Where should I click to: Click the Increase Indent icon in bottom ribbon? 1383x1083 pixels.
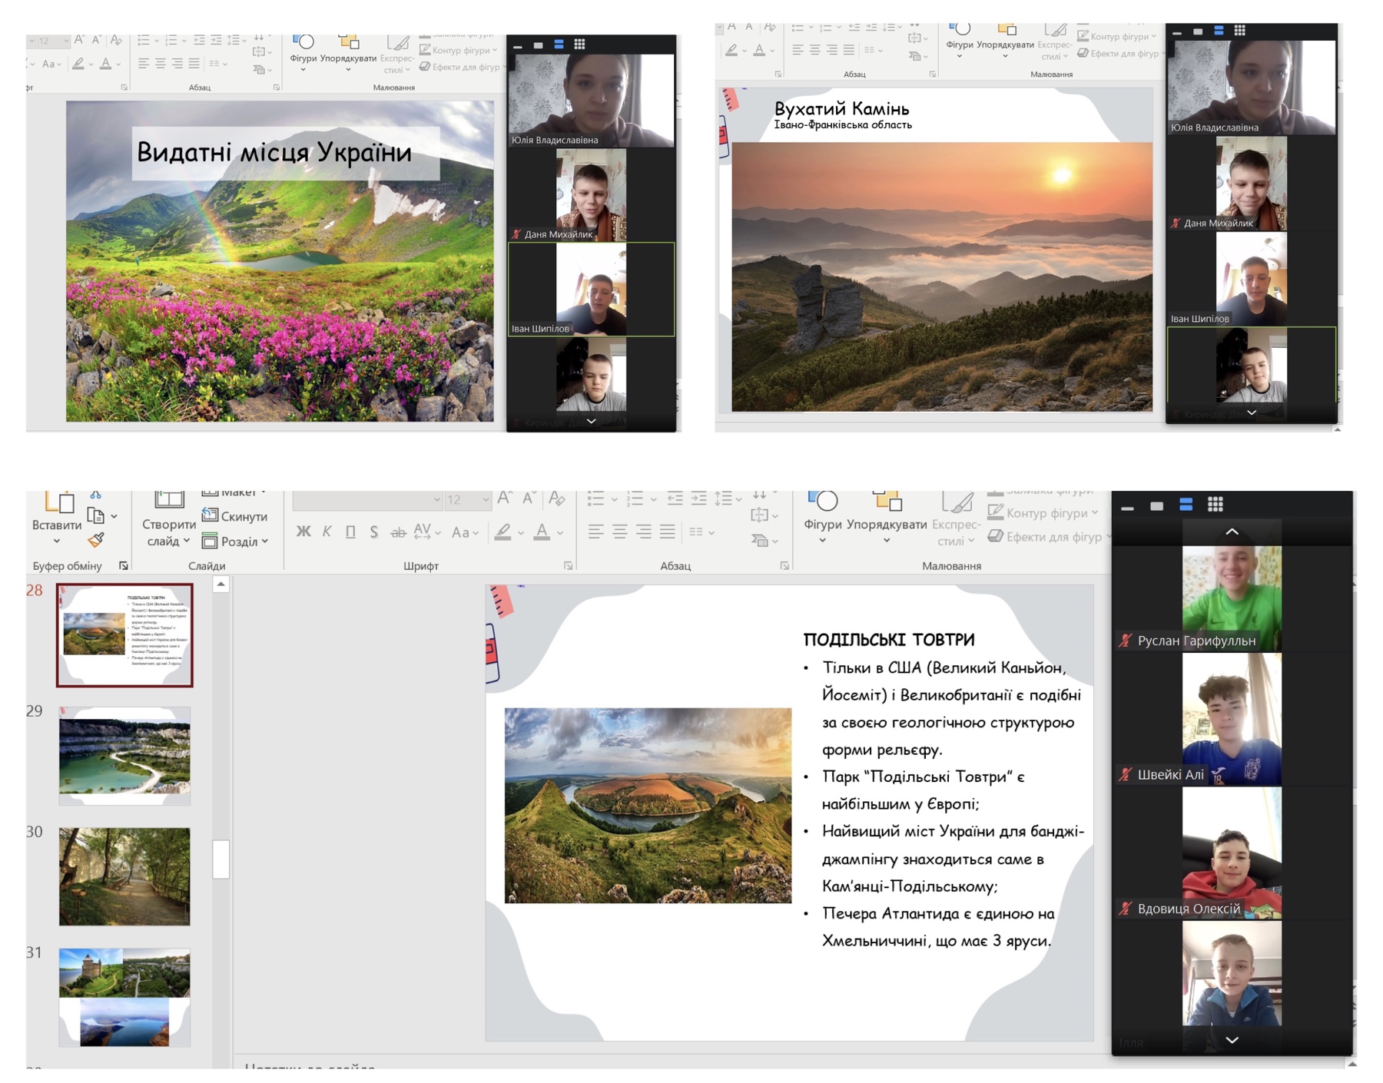click(698, 499)
